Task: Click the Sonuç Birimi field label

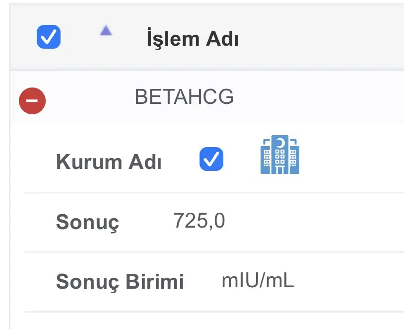Action: [x=120, y=281]
